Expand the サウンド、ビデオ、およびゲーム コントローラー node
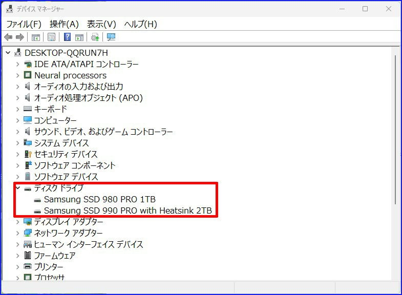The width and height of the screenshot is (402, 295). pos(18,132)
